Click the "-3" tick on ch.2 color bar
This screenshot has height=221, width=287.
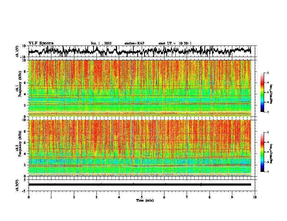[267, 133]
